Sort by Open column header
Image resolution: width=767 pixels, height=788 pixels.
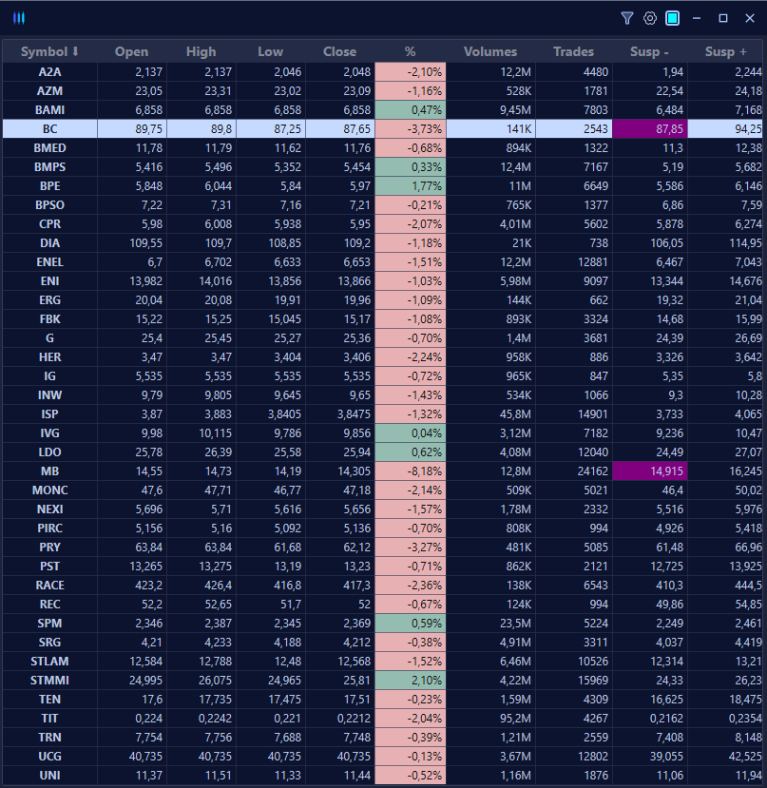click(x=132, y=51)
